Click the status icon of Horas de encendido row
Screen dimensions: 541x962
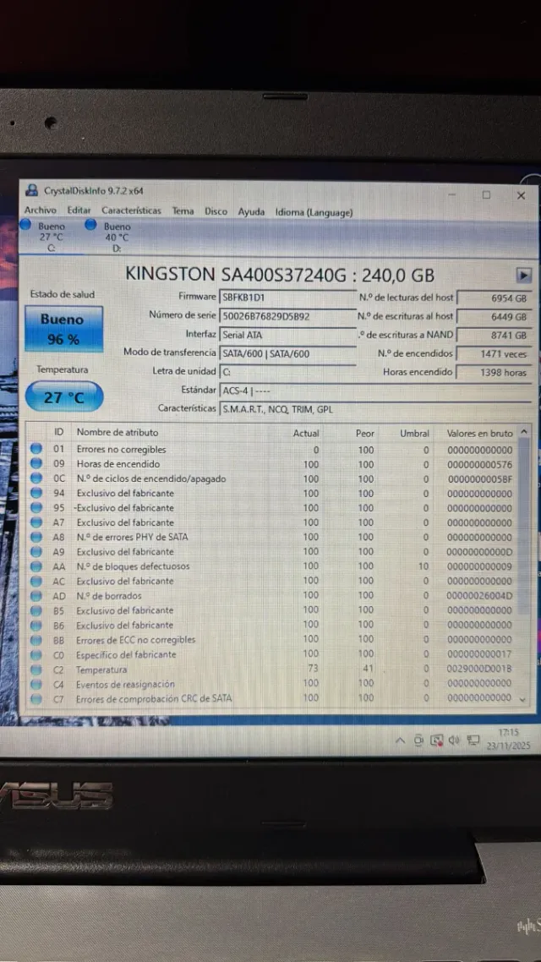click(x=36, y=464)
